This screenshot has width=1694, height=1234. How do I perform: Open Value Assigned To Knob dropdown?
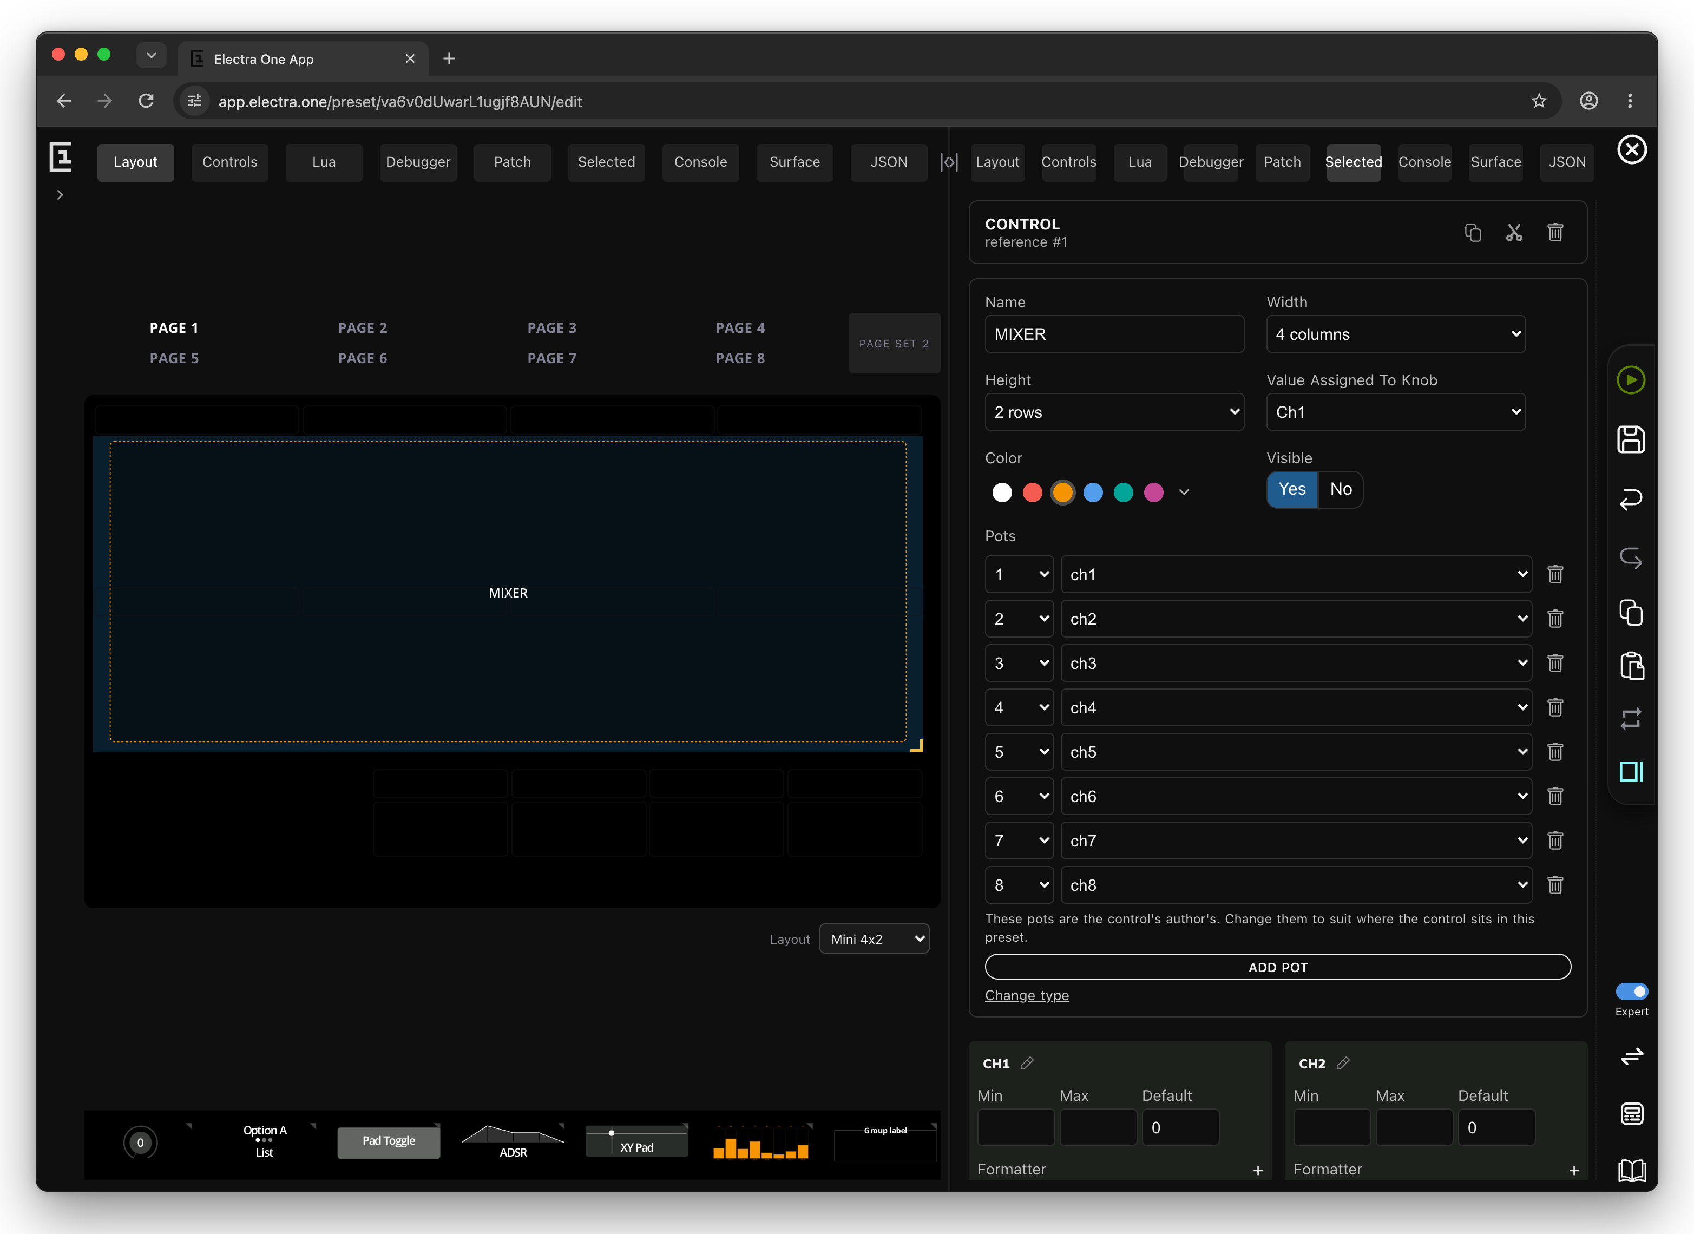pyautogui.click(x=1395, y=412)
